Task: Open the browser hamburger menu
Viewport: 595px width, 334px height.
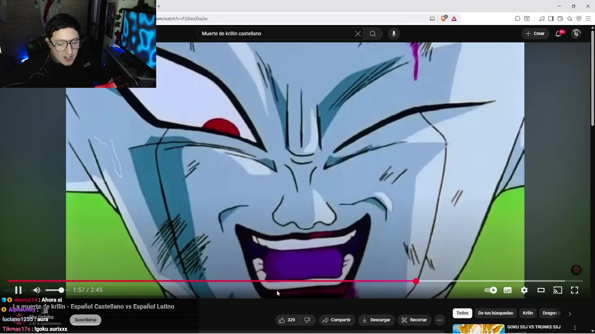Action: [588, 19]
